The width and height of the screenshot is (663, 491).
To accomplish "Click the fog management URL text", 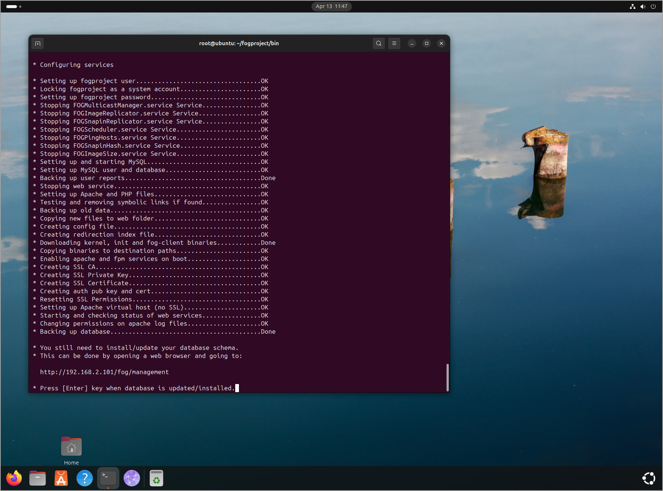I will click(x=104, y=372).
